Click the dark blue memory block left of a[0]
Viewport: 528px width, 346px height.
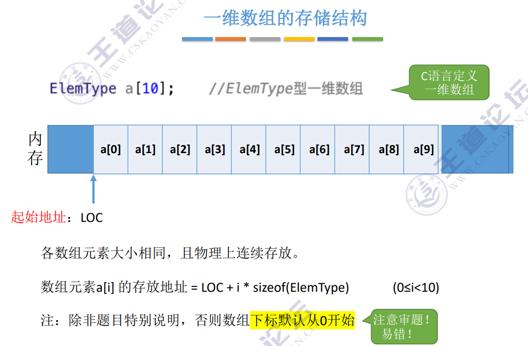[70, 149]
